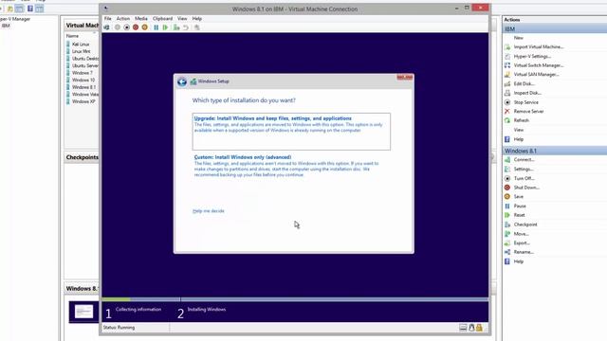Click the green Reset toolbar icon
The height and width of the screenshot is (341, 607).
click(165, 27)
